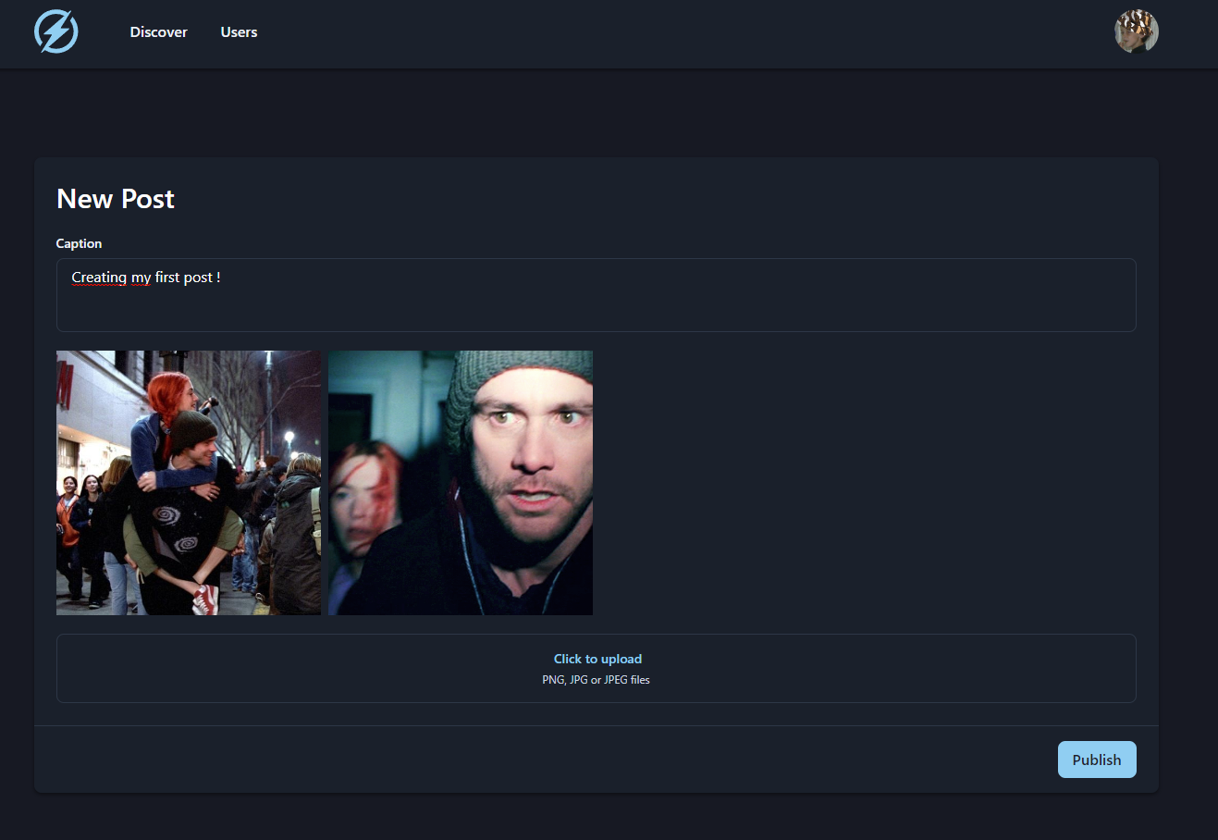Open the user profile avatar
The width and height of the screenshot is (1218, 840).
pos(1136,32)
